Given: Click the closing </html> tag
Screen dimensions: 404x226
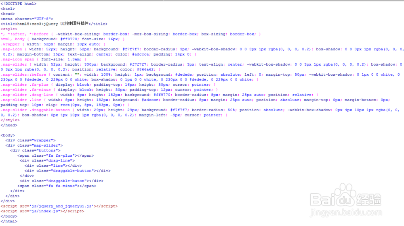Looking at the screenshot, I should (9, 222).
